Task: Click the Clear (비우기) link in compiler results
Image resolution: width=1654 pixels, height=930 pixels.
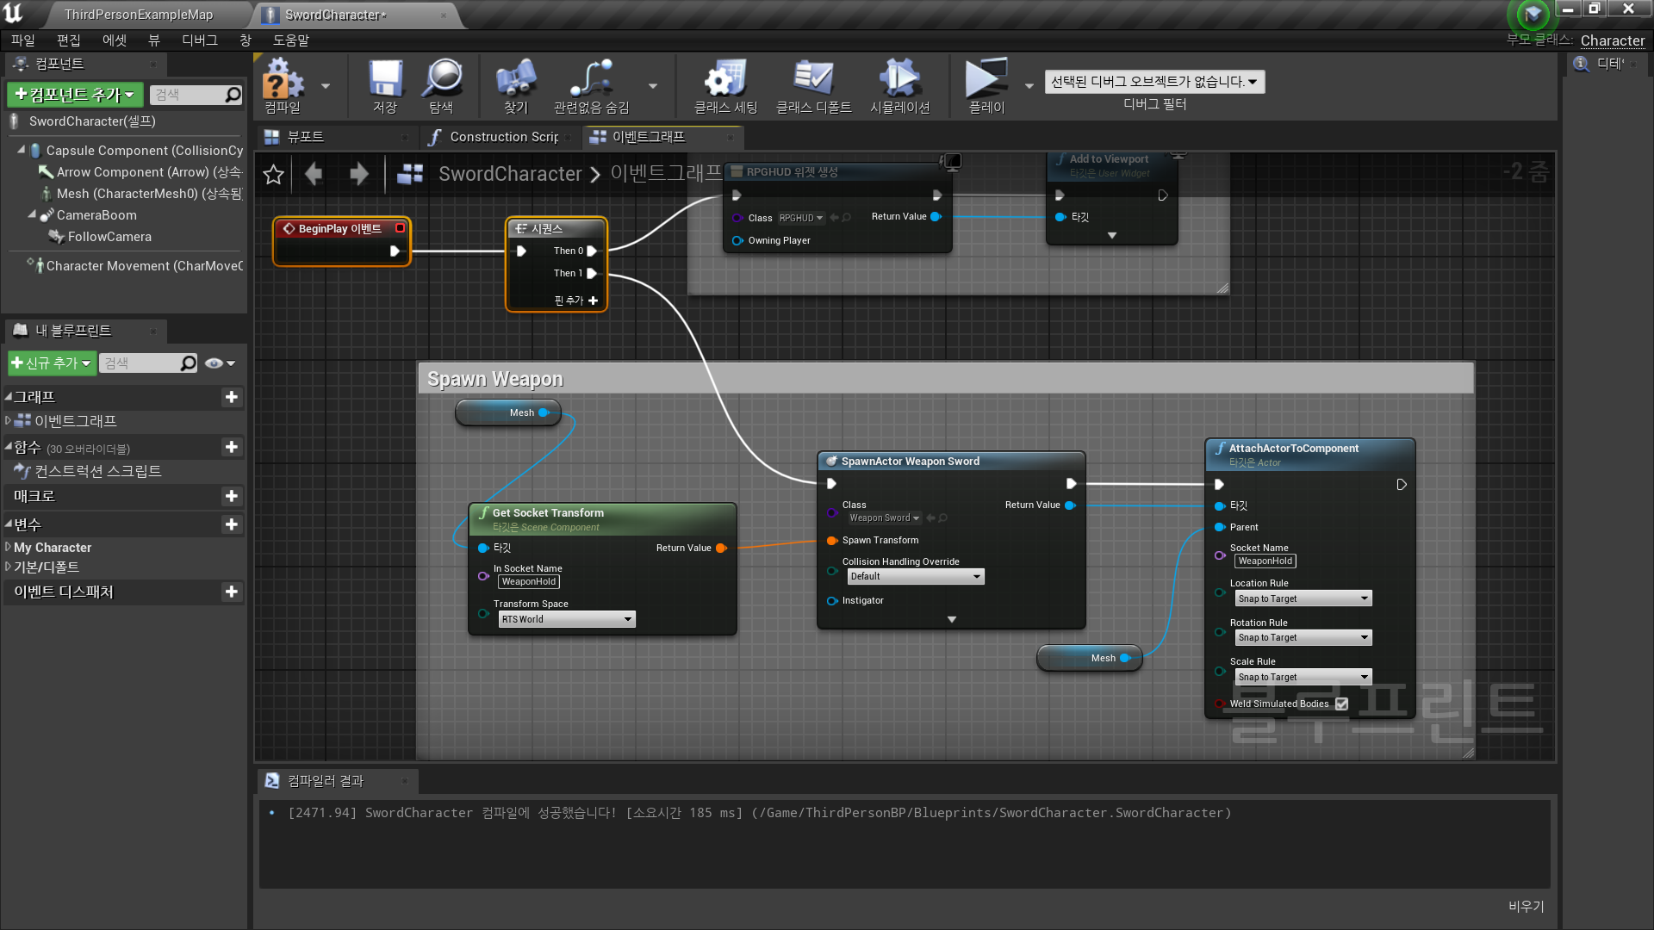Action: (x=1526, y=907)
